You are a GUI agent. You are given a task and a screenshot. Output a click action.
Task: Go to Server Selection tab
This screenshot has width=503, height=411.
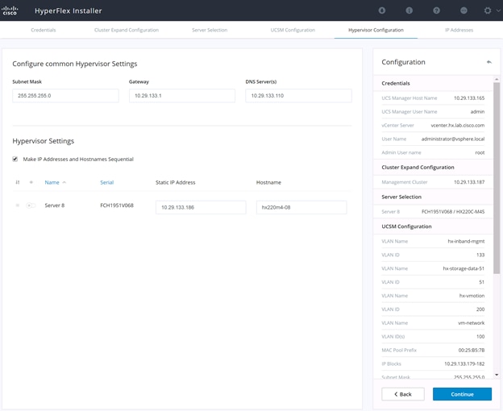[x=210, y=30]
